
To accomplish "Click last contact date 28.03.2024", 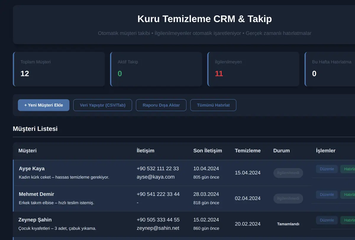I will tap(206, 194).
